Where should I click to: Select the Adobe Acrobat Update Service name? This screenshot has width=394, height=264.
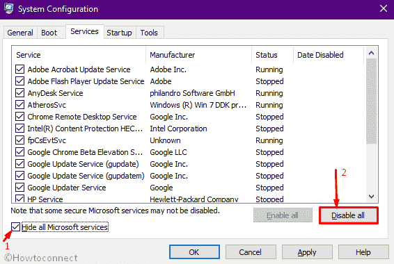[x=79, y=69]
